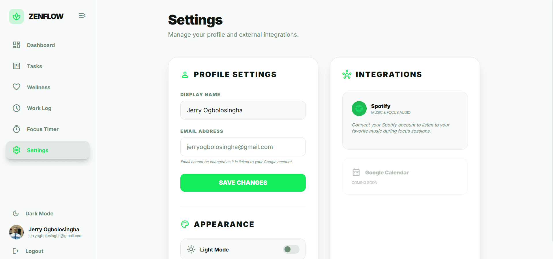Screen dimensions: 553x259
Task: Click the Settings gear icon in sidebar
Action: click(16, 150)
